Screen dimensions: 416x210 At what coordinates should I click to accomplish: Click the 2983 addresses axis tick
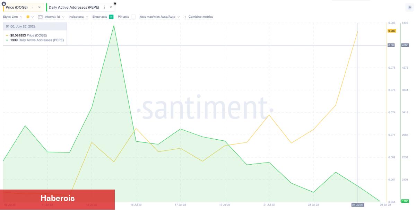(x=405, y=135)
